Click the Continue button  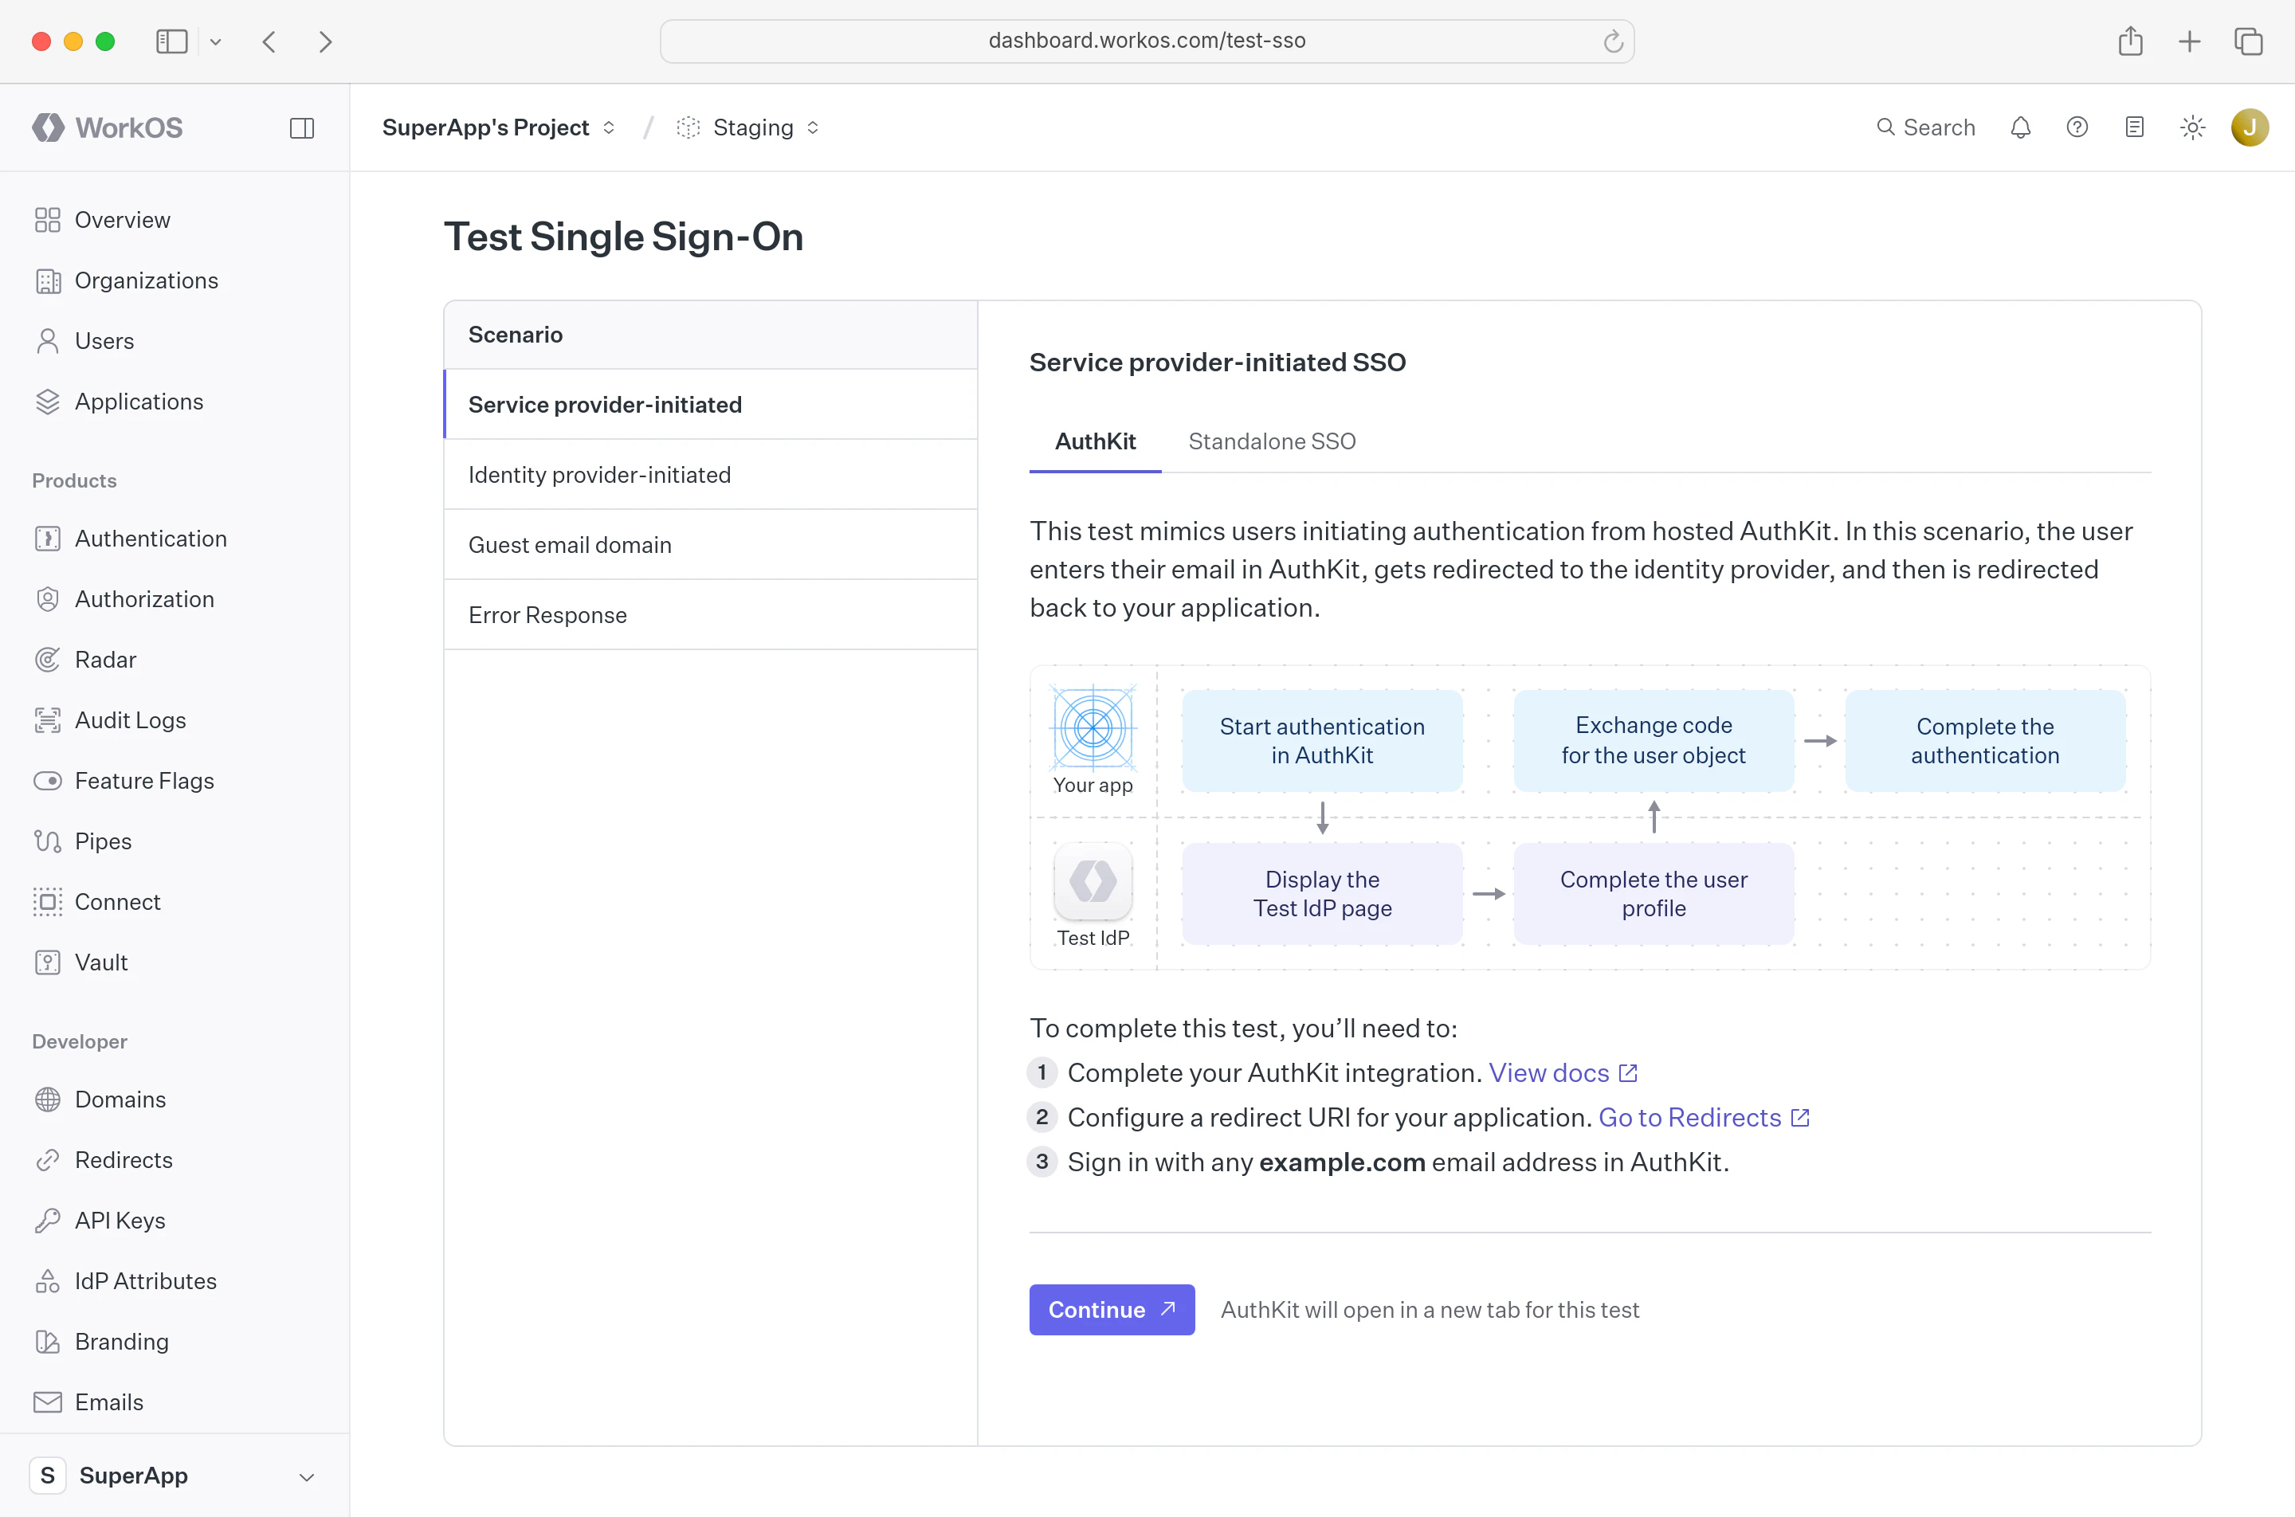1112,1310
